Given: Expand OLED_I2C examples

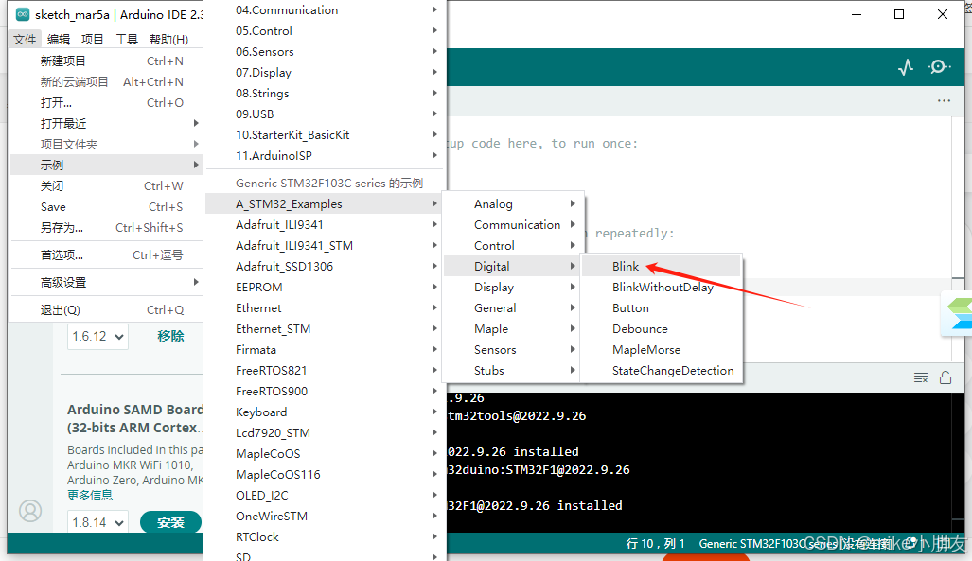Looking at the screenshot, I should (x=325, y=496).
